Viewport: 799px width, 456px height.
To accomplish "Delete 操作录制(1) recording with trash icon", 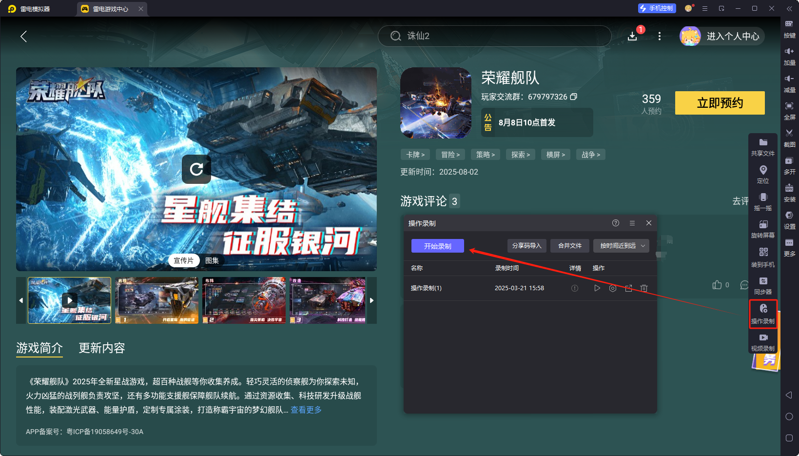I will click(x=644, y=288).
